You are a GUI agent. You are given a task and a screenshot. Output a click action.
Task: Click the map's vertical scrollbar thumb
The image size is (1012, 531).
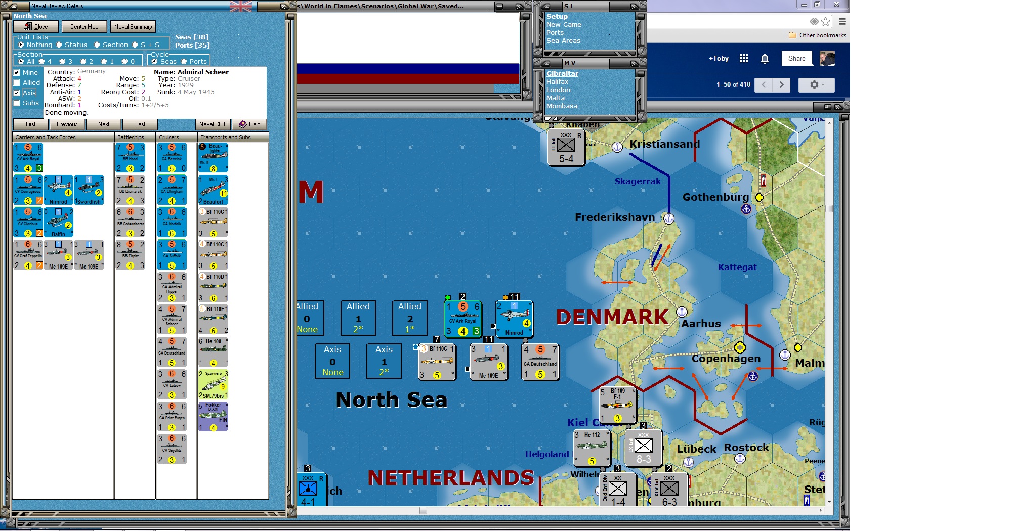coord(829,208)
